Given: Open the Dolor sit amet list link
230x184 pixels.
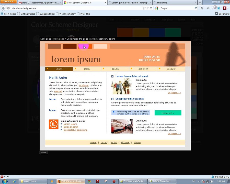Looking at the screenshot, I should click(x=71, y=127).
